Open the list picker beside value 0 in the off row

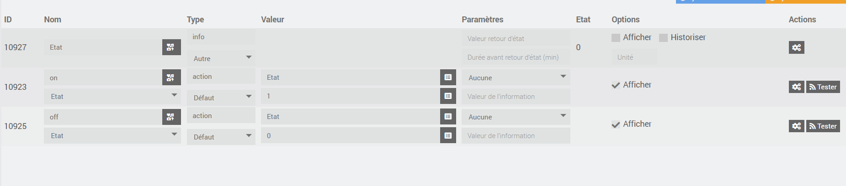[x=448, y=135]
